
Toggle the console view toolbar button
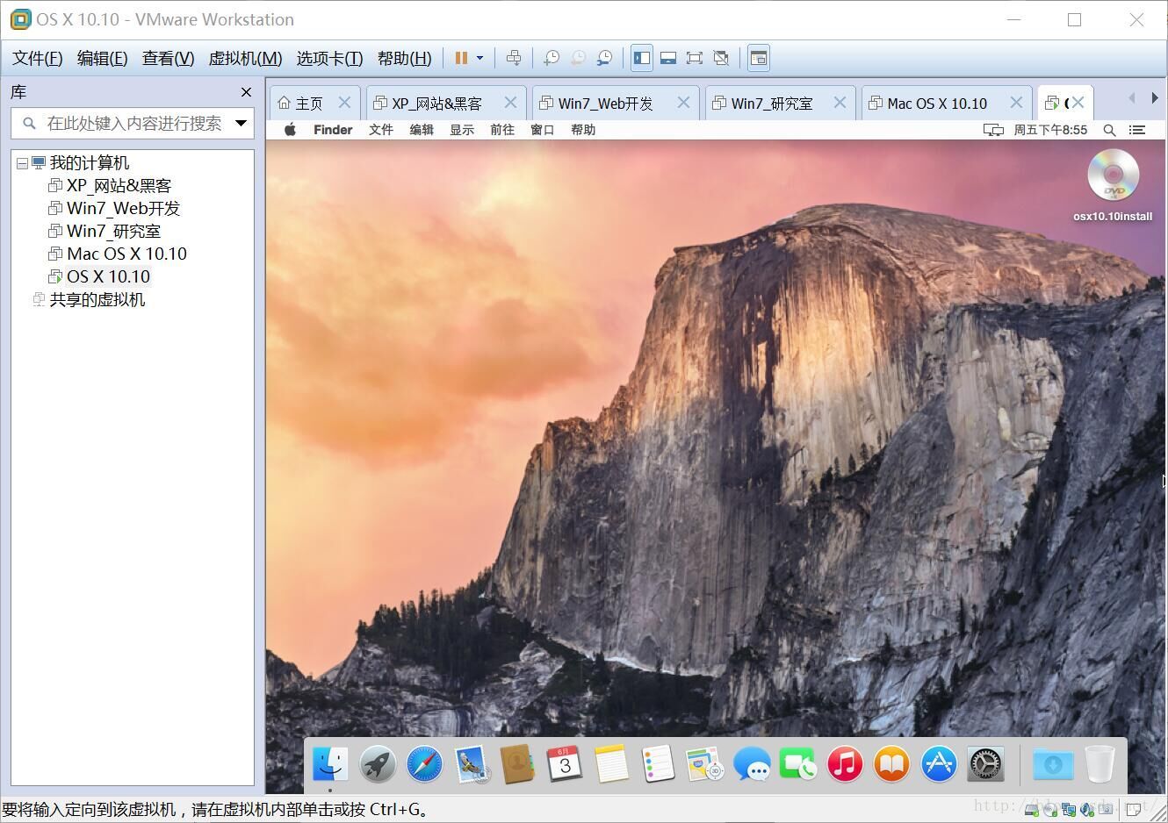(759, 58)
